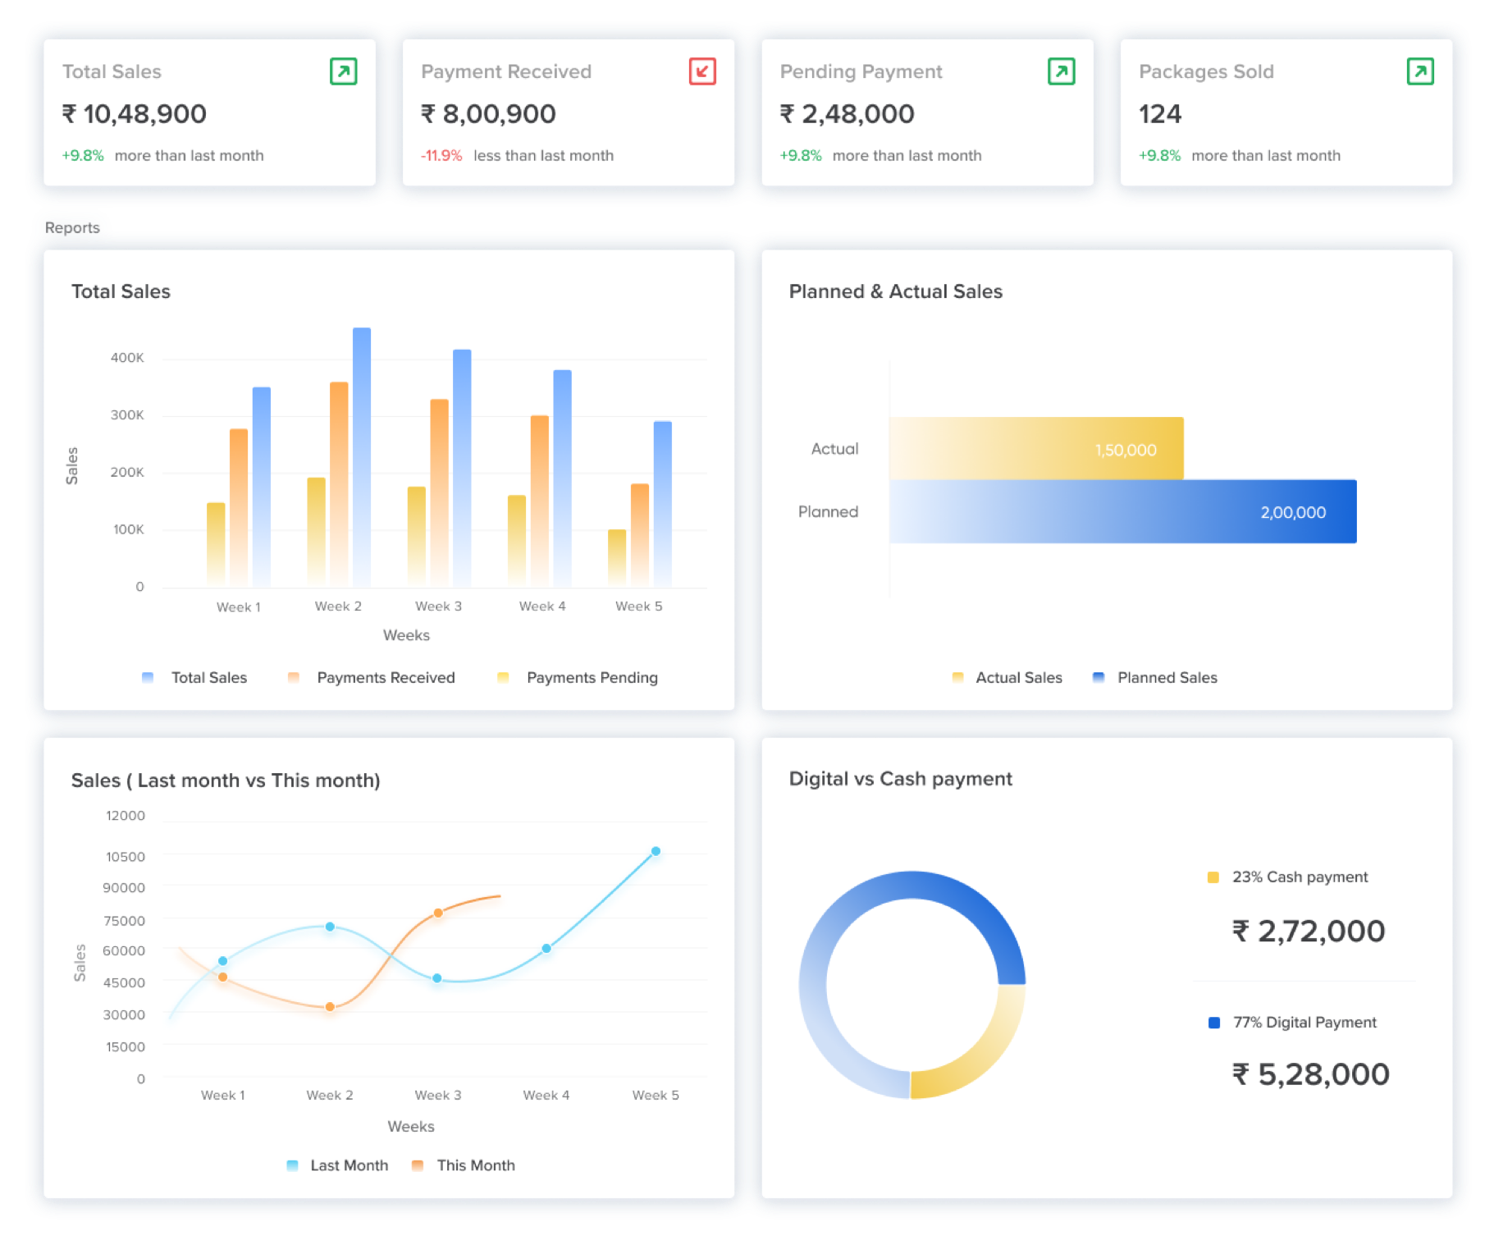Click the 77% Digital Payment legend marker

pos(1213,1023)
